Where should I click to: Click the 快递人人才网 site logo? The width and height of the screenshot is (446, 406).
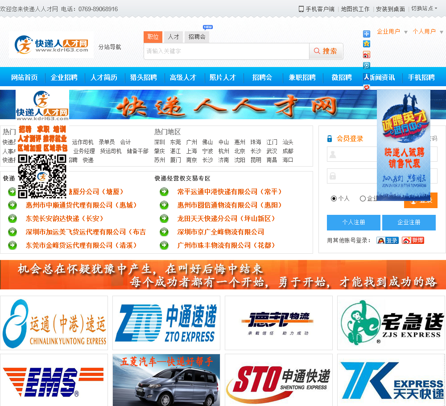[x=51, y=45]
